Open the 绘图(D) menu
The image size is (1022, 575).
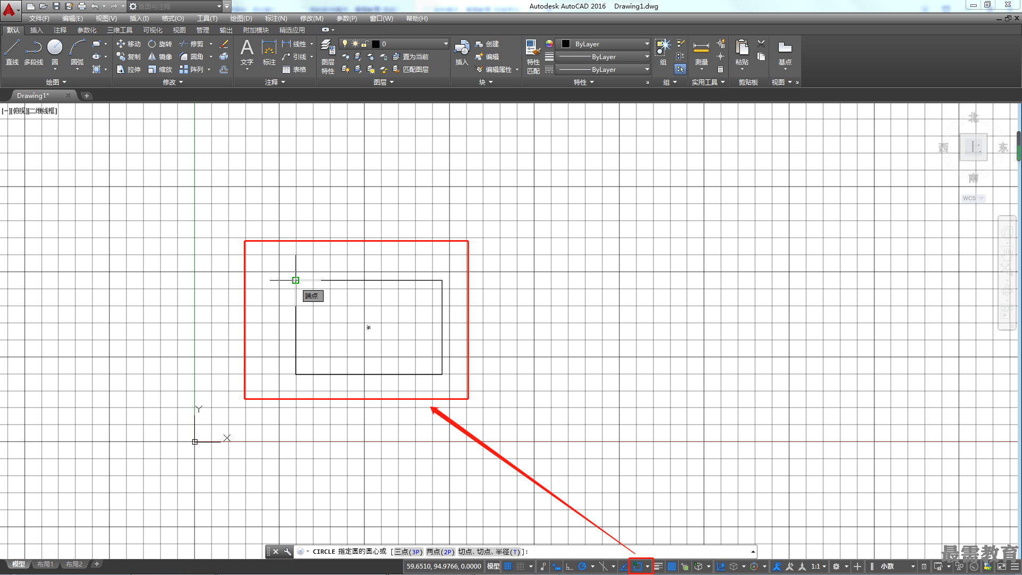point(241,19)
